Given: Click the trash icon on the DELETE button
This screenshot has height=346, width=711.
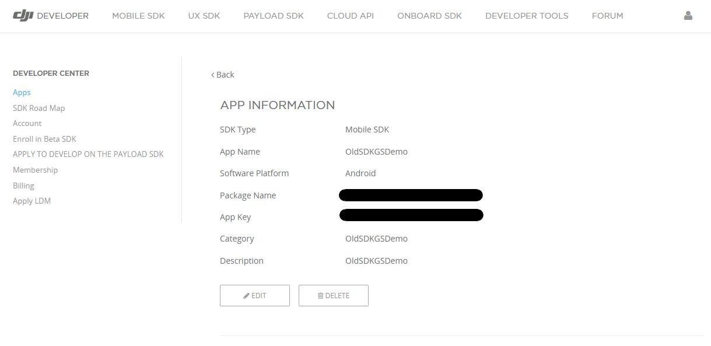Looking at the screenshot, I should (x=321, y=295).
